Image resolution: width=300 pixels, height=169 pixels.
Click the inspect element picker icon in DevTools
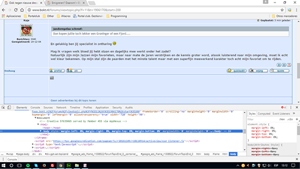pyautogui.click(x=3, y=108)
